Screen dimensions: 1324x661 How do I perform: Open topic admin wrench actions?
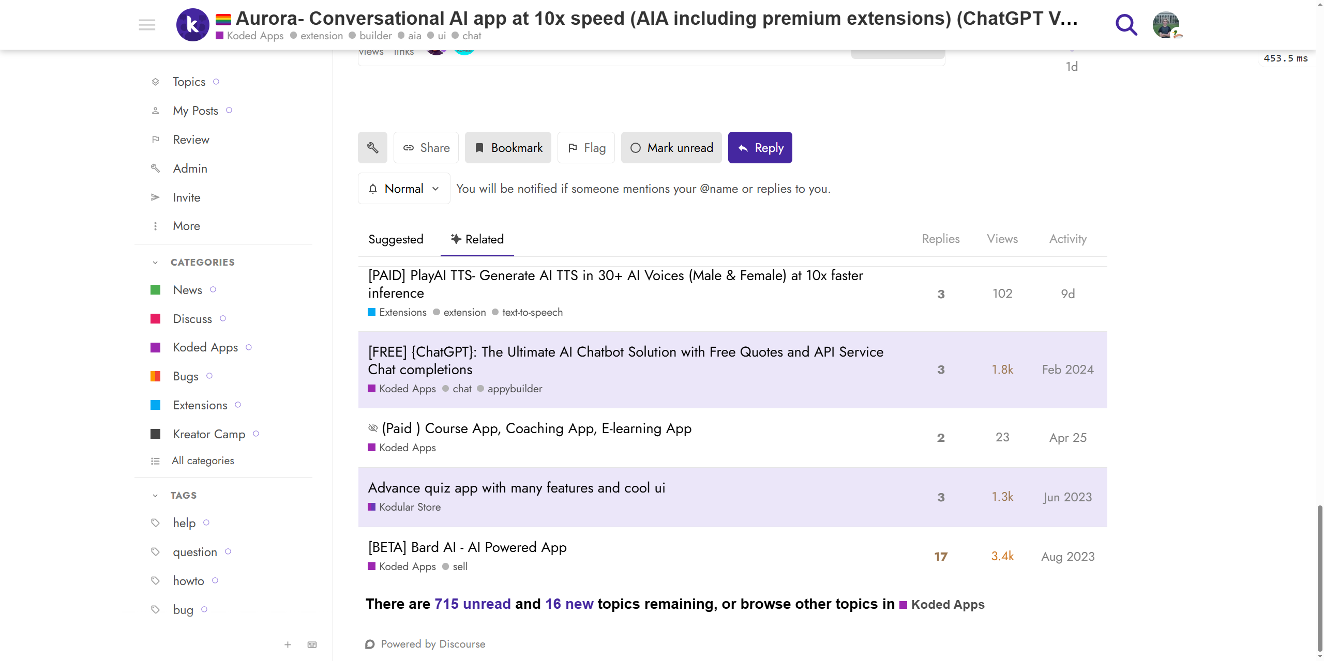pyautogui.click(x=372, y=148)
